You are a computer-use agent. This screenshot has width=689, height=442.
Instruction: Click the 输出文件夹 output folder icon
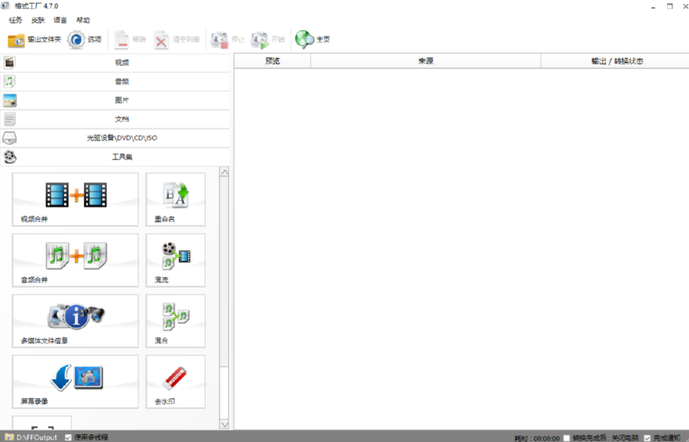click(16, 40)
